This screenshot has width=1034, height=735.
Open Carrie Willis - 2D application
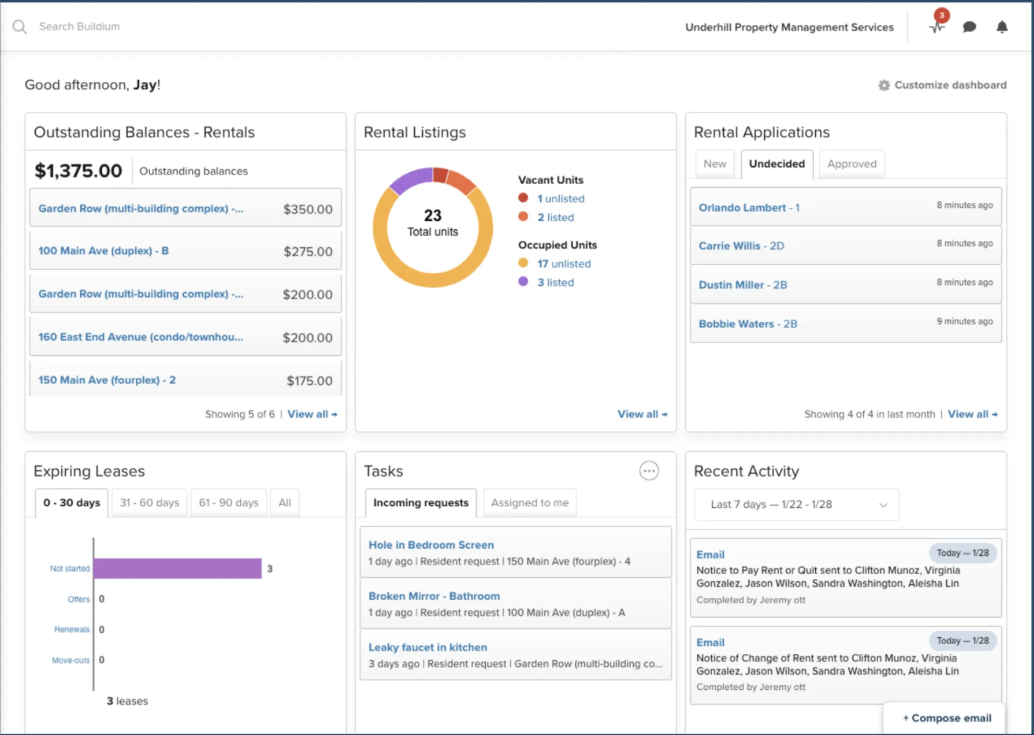(x=846, y=245)
